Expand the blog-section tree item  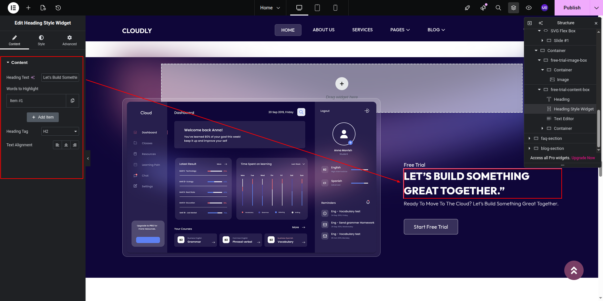[529, 149]
